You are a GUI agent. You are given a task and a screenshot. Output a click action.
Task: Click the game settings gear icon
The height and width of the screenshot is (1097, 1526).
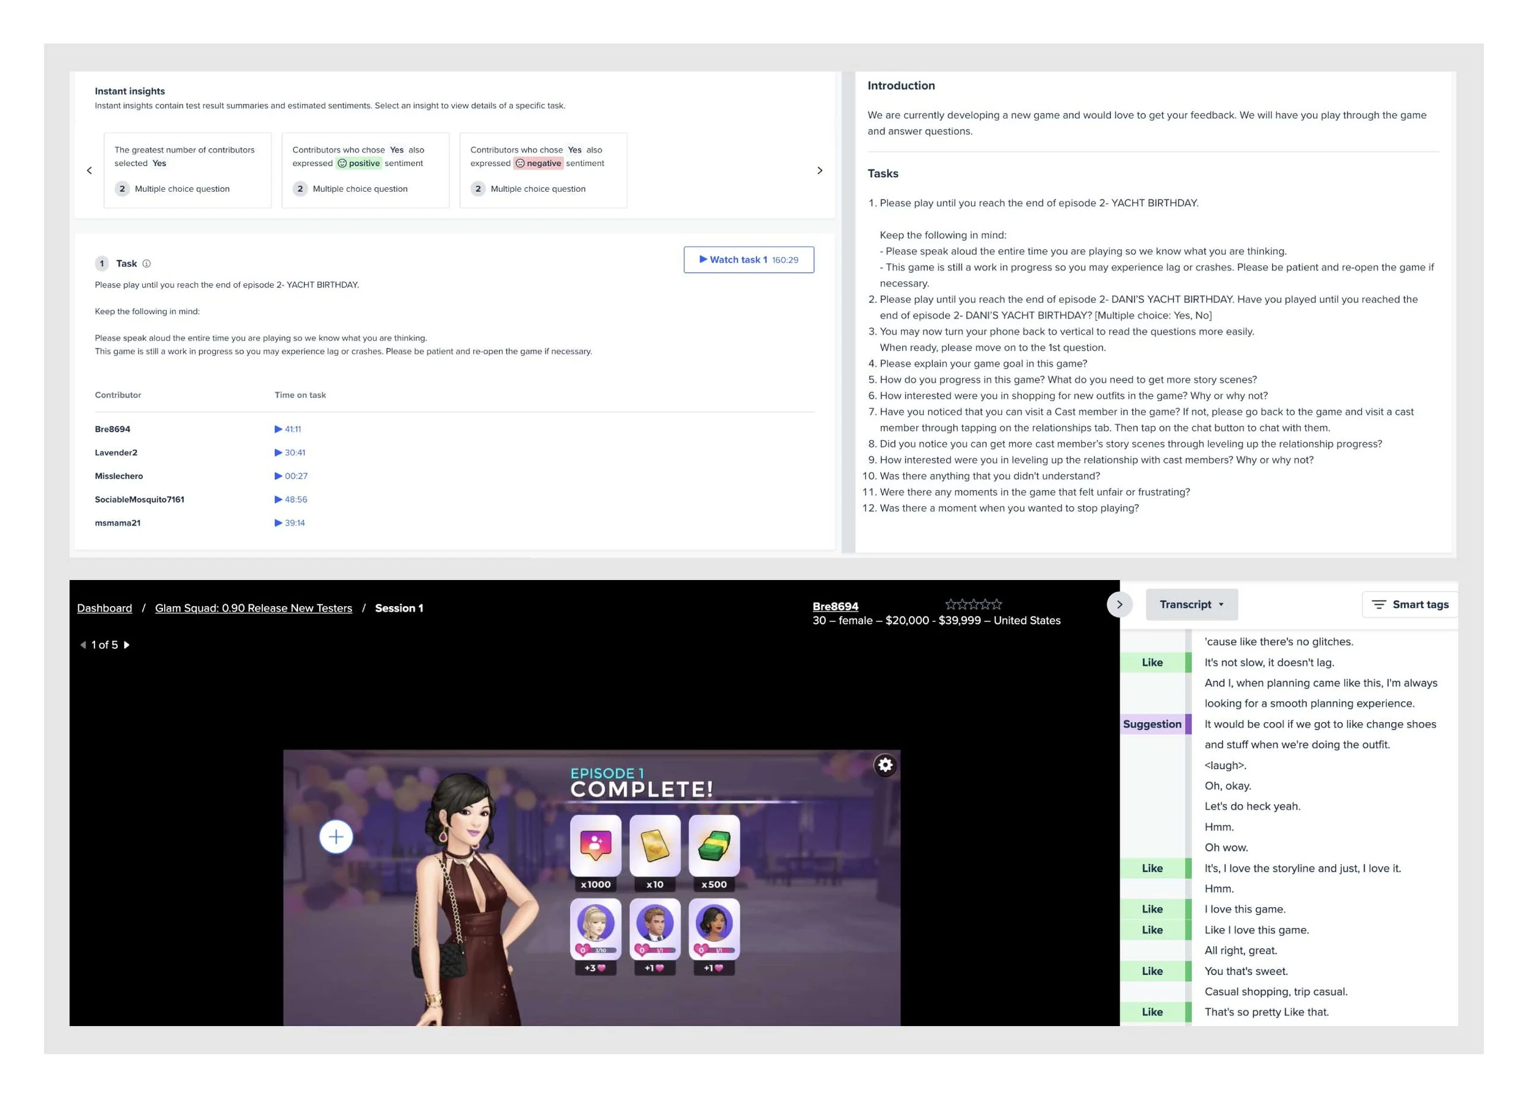click(x=885, y=765)
